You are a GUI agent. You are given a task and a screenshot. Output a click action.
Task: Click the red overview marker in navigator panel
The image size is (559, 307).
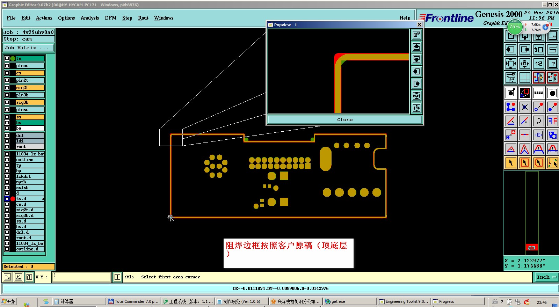(x=531, y=247)
